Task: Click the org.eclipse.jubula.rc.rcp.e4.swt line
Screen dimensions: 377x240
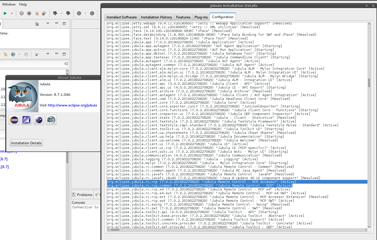Action: pyautogui.click(x=207, y=193)
